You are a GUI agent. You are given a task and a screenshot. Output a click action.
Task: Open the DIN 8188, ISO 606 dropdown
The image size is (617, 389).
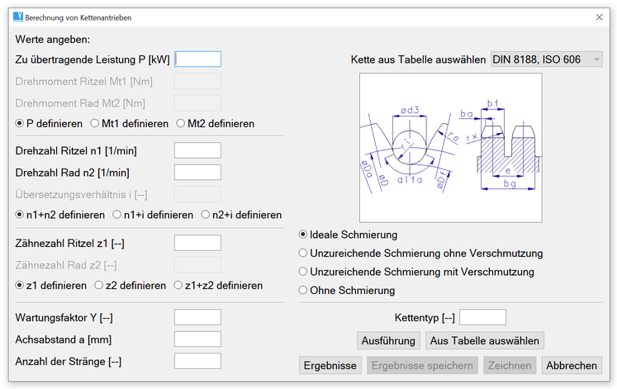tap(547, 59)
